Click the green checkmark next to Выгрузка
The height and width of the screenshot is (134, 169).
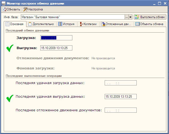pos(10,48)
